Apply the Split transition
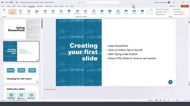This screenshot has width=190, height=106. pyautogui.click(x=53, y=12)
